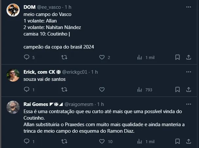Reply to DOM's Vasco midfield tweet
The image size is (199, 148).
27,57
